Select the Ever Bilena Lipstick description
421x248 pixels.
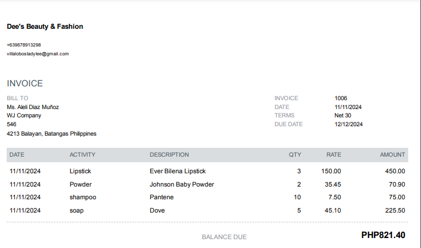pyautogui.click(x=177, y=172)
